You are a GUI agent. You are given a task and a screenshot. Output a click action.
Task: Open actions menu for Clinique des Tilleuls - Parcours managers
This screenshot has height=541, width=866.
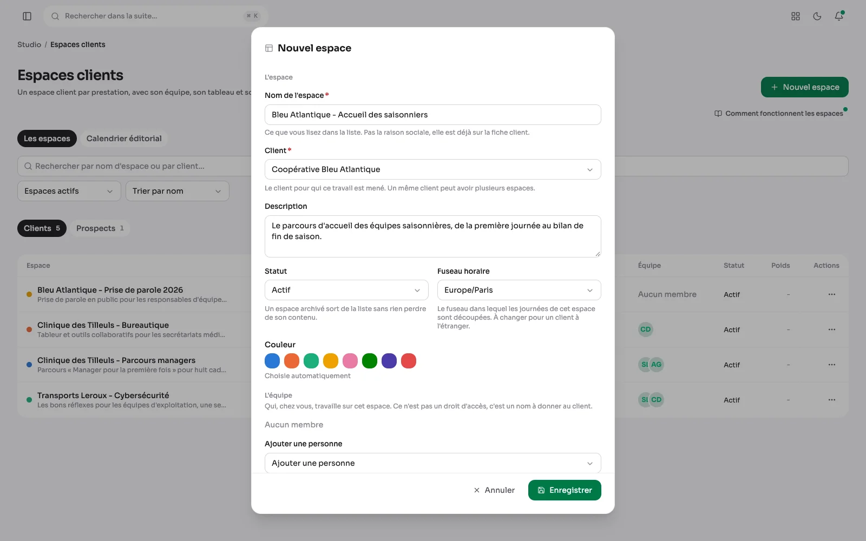[832, 365]
